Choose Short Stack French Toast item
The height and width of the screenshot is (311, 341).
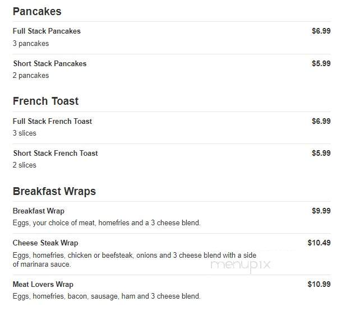click(56, 153)
